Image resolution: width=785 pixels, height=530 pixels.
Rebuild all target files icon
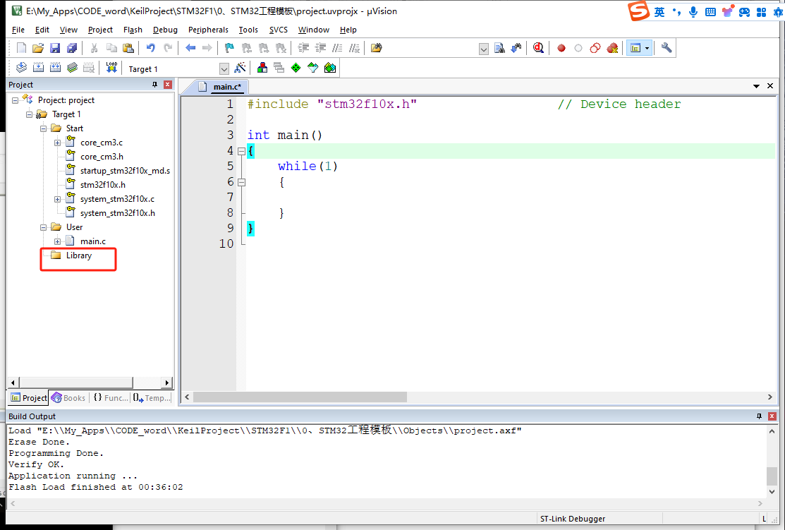click(56, 68)
